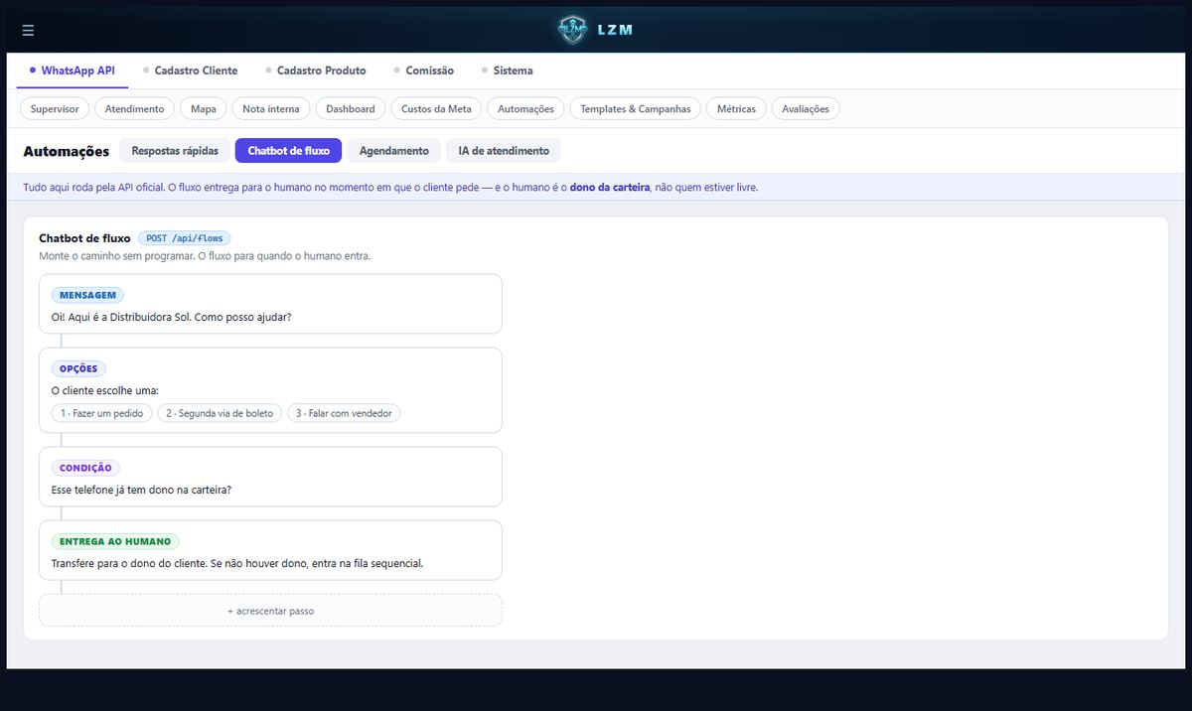
Task: Open the Avaliações pill
Action: [806, 108]
